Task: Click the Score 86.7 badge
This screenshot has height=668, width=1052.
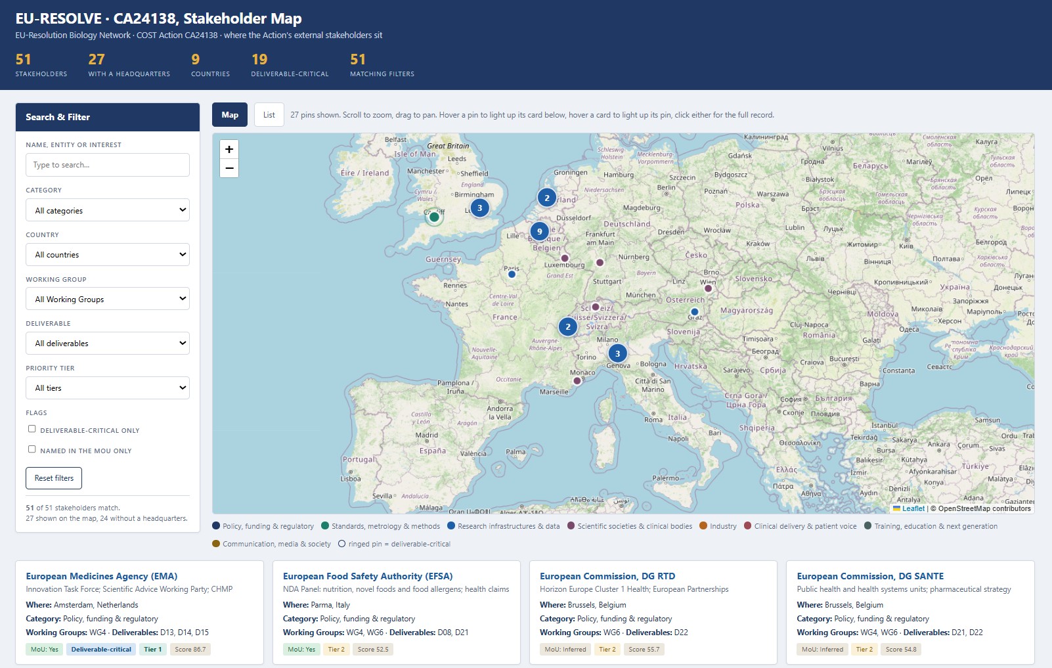Action: [x=190, y=650]
